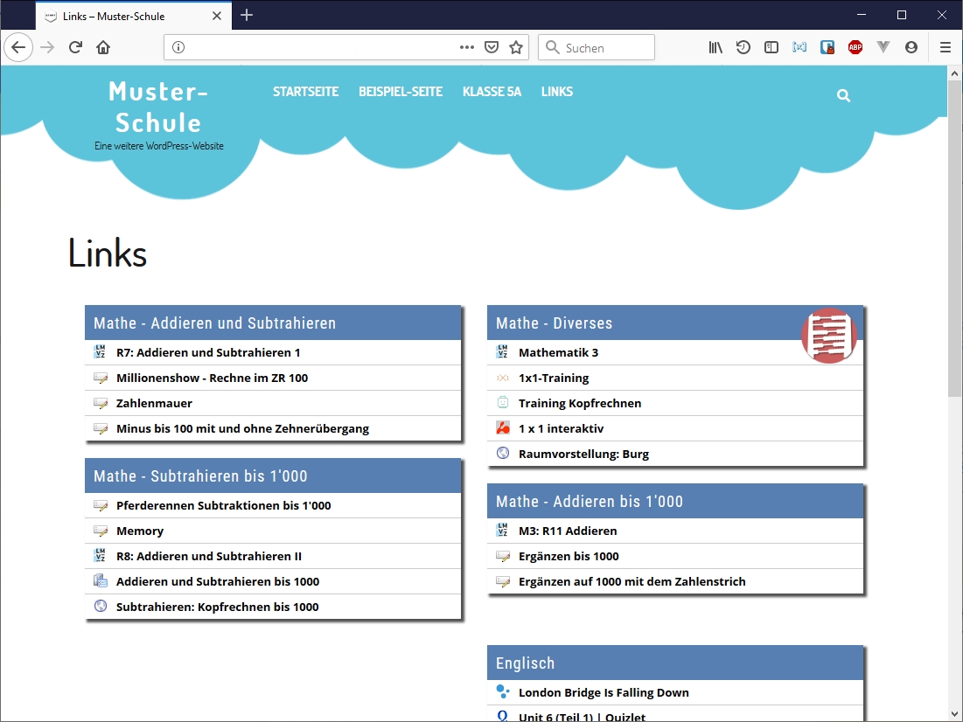Go back to the previous page
The width and height of the screenshot is (963, 722).
point(17,47)
